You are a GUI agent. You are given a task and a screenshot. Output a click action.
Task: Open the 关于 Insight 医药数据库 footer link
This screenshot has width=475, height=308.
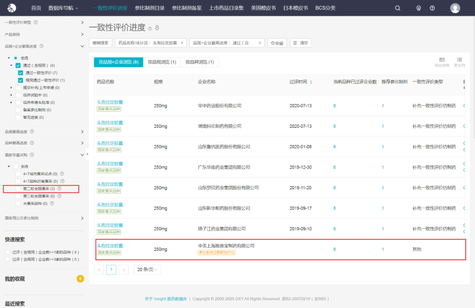click(166, 299)
